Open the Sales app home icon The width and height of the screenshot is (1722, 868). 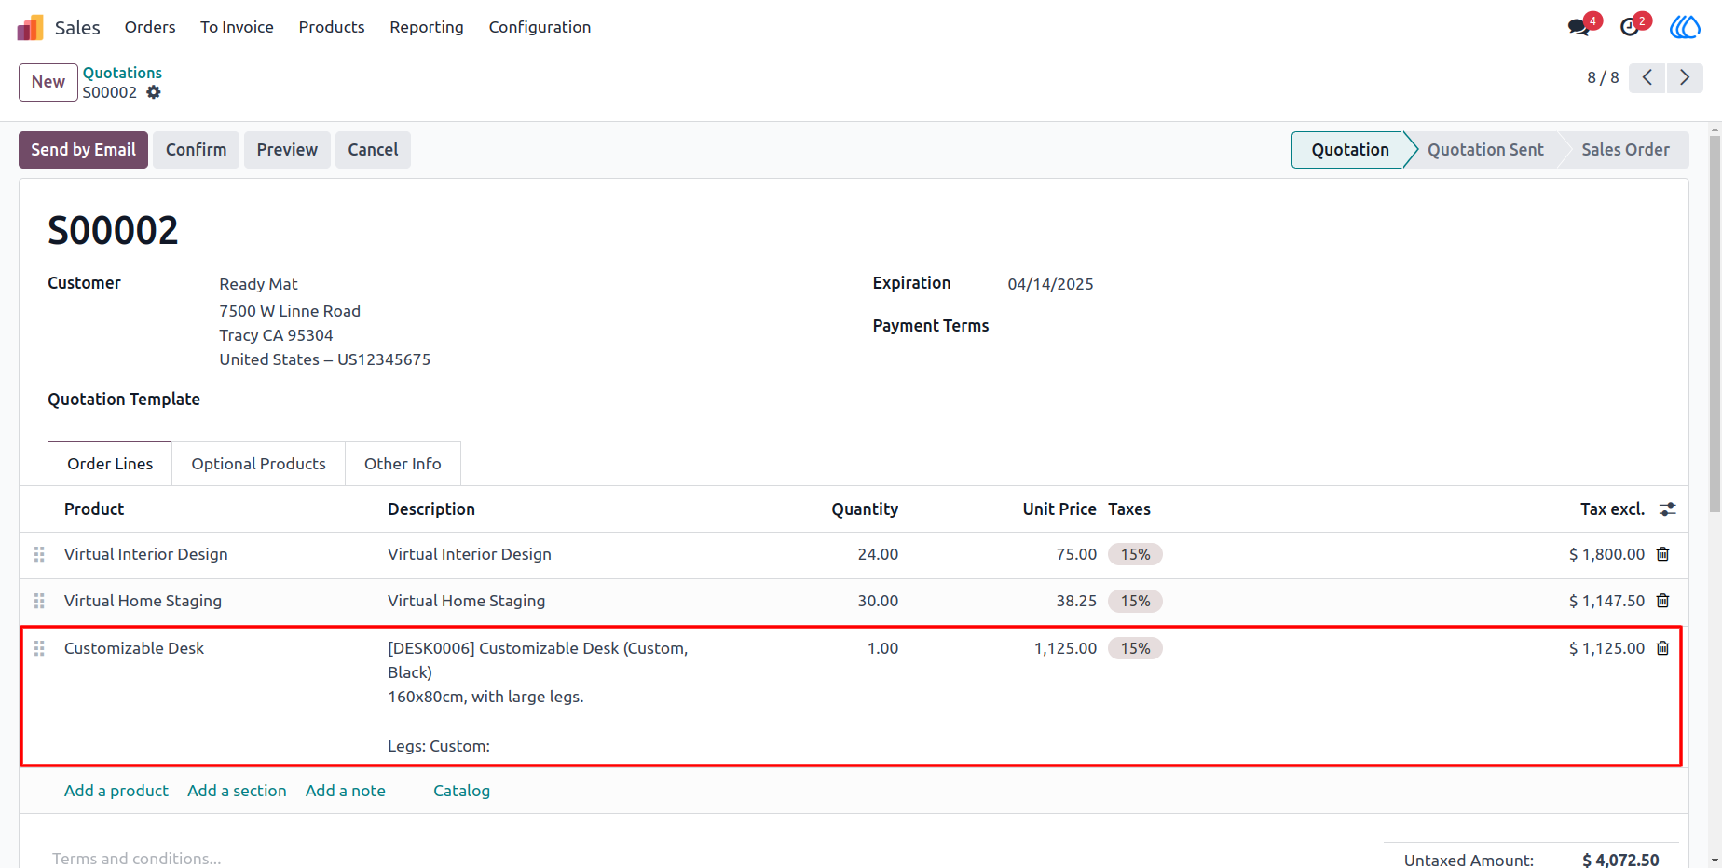pos(30,27)
